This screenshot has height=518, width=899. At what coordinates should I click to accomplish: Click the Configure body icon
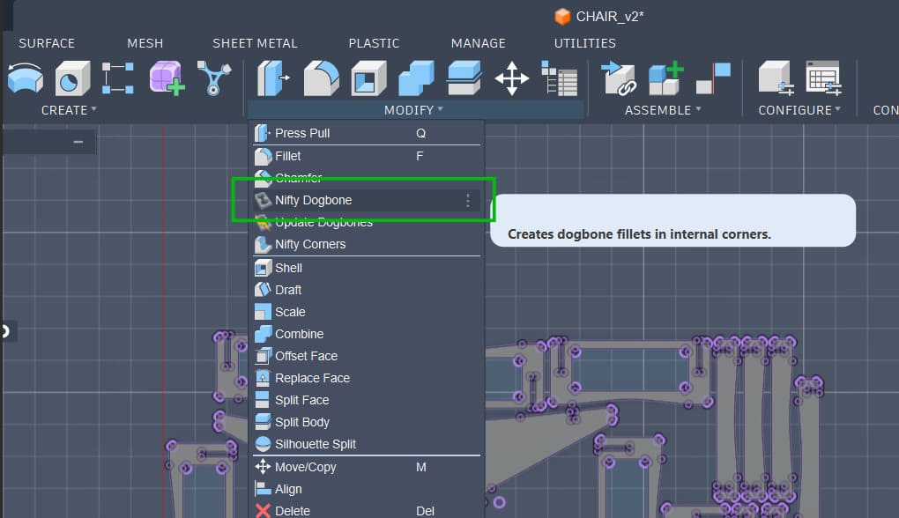(776, 78)
